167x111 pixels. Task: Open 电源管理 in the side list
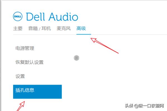click(x=25, y=48)
